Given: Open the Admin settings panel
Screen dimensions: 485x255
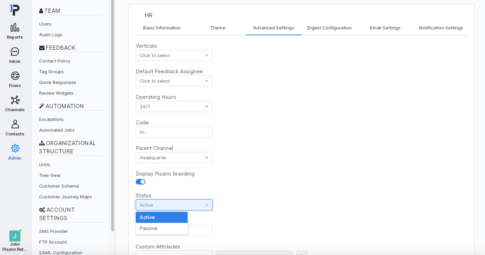Looking at the screenshot, I should (14, 152).
